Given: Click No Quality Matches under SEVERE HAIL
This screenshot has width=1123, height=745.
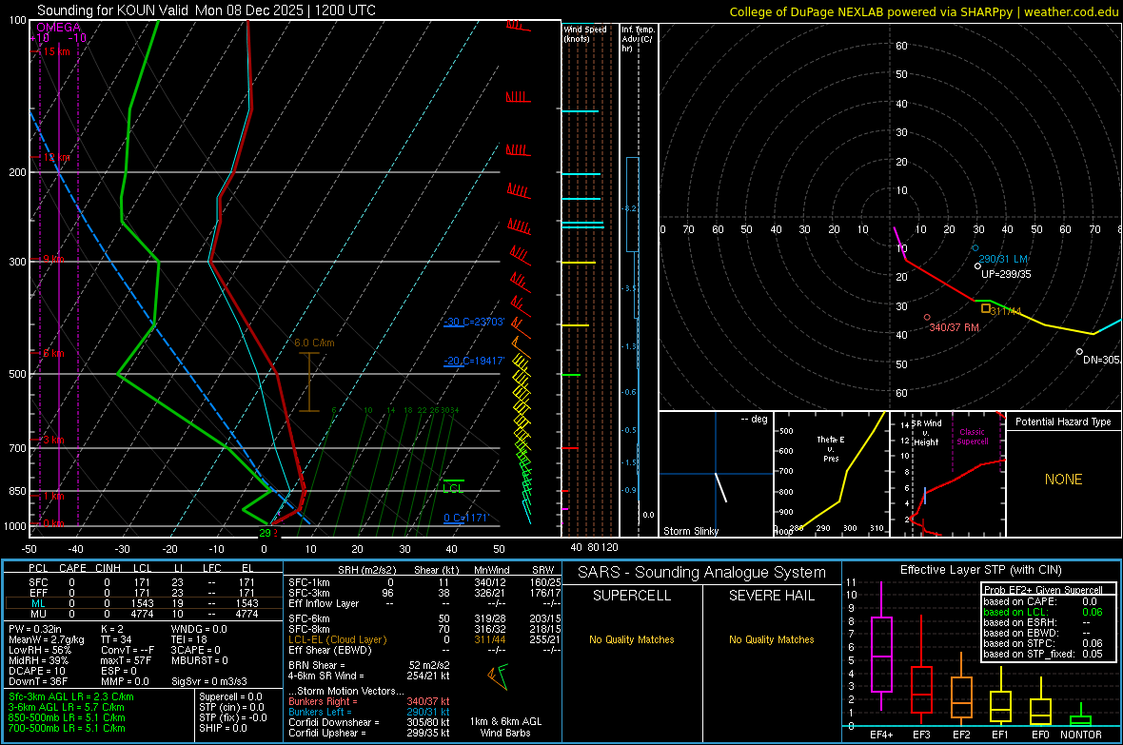Looking at the screenshot, I should click(x=771, y=639).
